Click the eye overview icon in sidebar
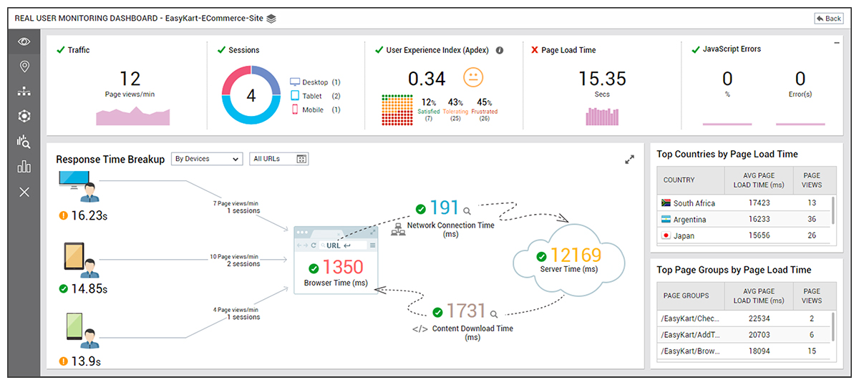This screenshot has width=859, height=385. tap(24, 42)
